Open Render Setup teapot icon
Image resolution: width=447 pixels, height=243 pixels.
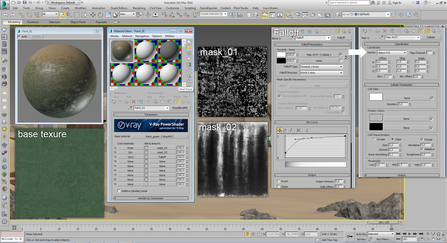[298, 15]
